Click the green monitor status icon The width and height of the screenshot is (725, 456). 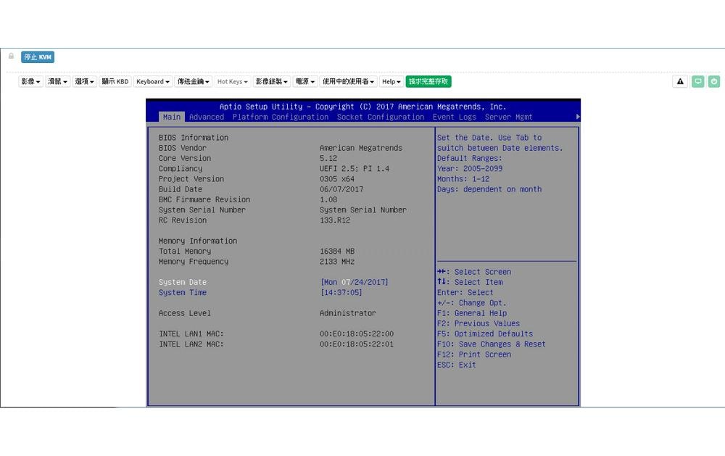tap(698, 81)
